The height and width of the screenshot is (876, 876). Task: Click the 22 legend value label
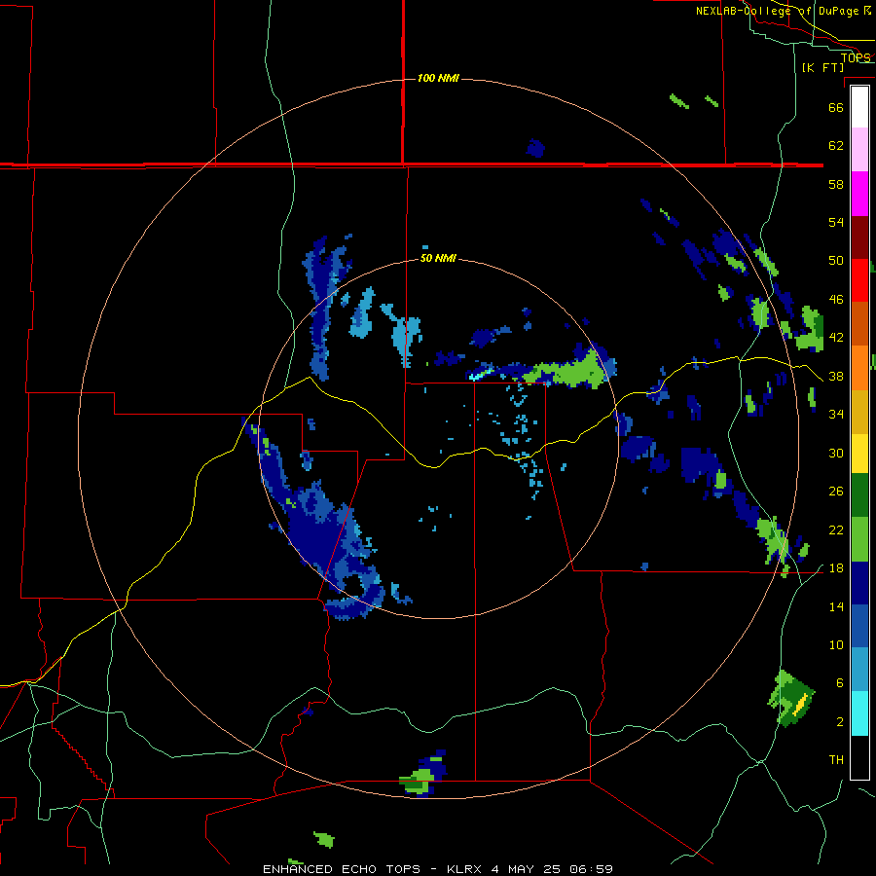(x=836, y=529)
